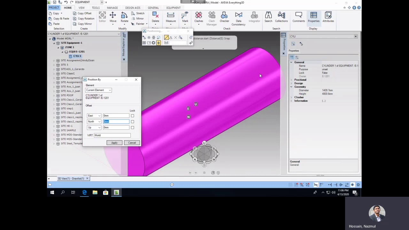
Task: Switch to the DESIGN AIDS ribbon tab
Action: [133, 8]
